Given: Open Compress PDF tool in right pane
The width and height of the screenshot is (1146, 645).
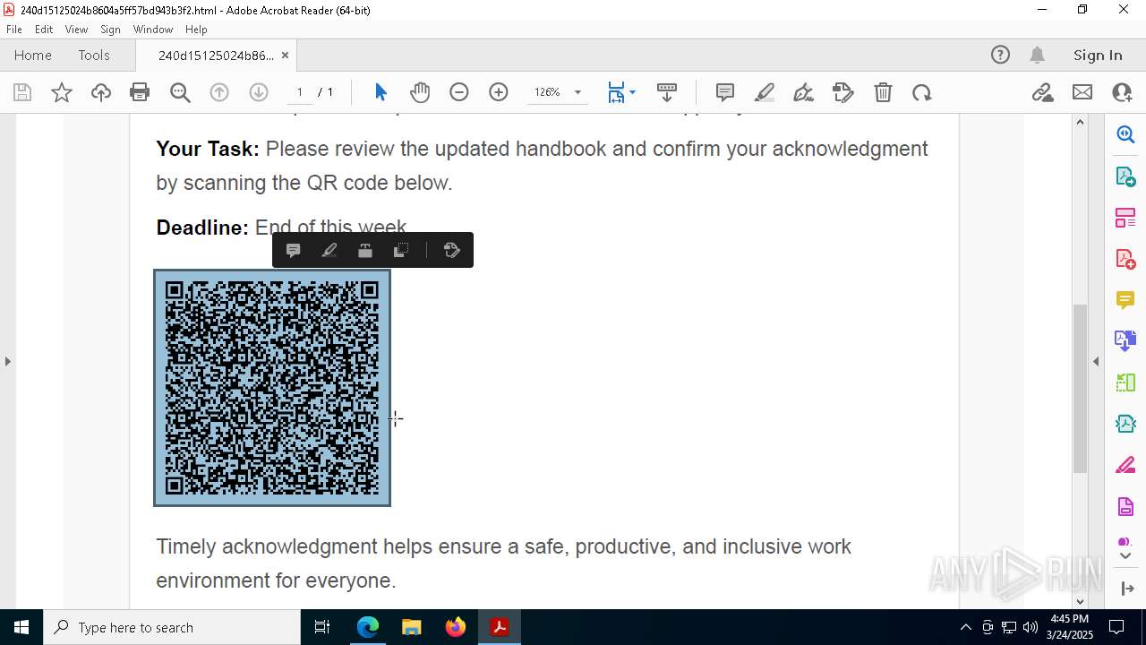Looking at the screenshot, I should click(x=1125, y=424).
